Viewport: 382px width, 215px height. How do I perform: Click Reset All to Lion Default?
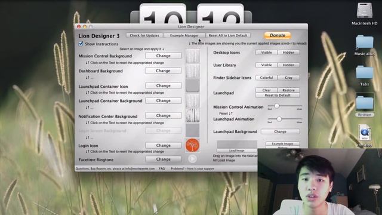pyautogui.click(x=228, y=35)
